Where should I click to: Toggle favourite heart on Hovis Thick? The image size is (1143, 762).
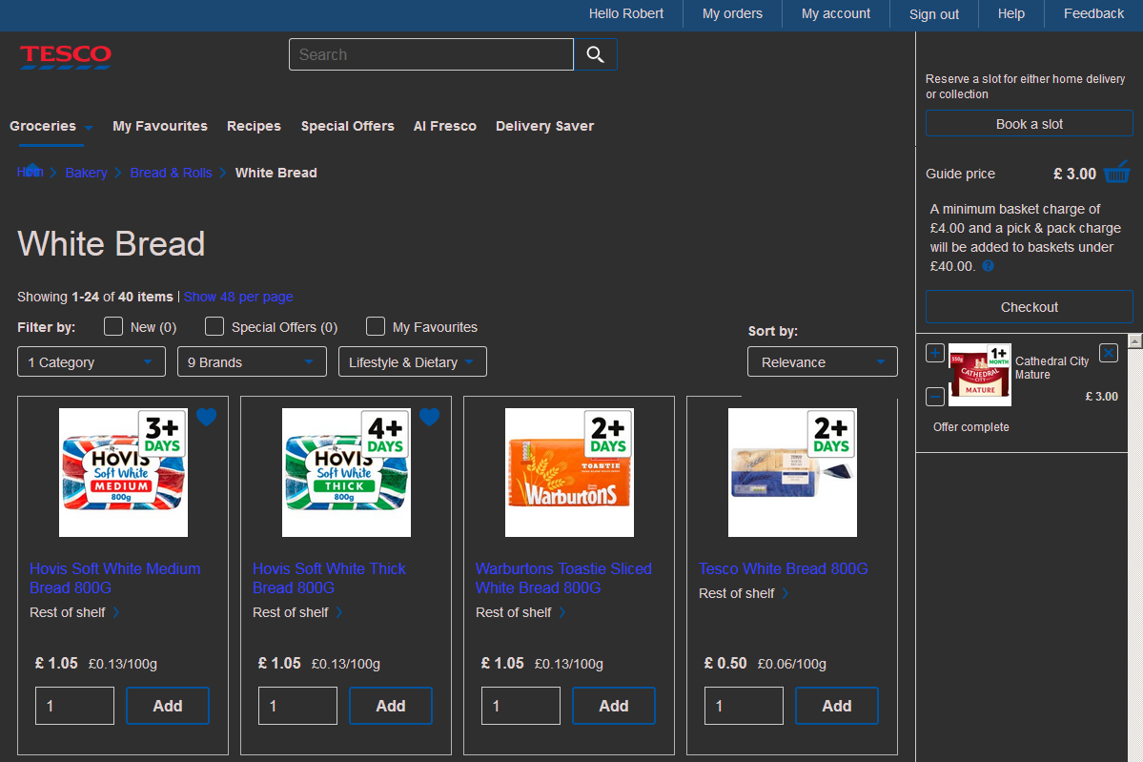429,417
